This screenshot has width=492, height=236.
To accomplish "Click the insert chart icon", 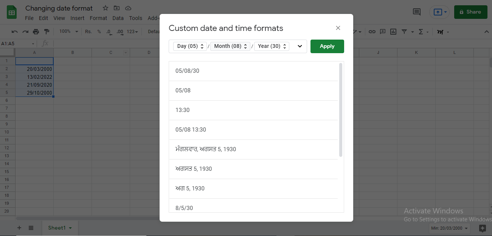I will click(x=393, y=32).
